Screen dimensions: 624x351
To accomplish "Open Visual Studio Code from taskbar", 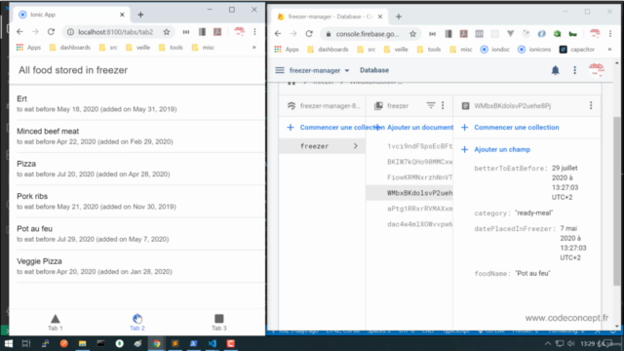I will point(213,343).
